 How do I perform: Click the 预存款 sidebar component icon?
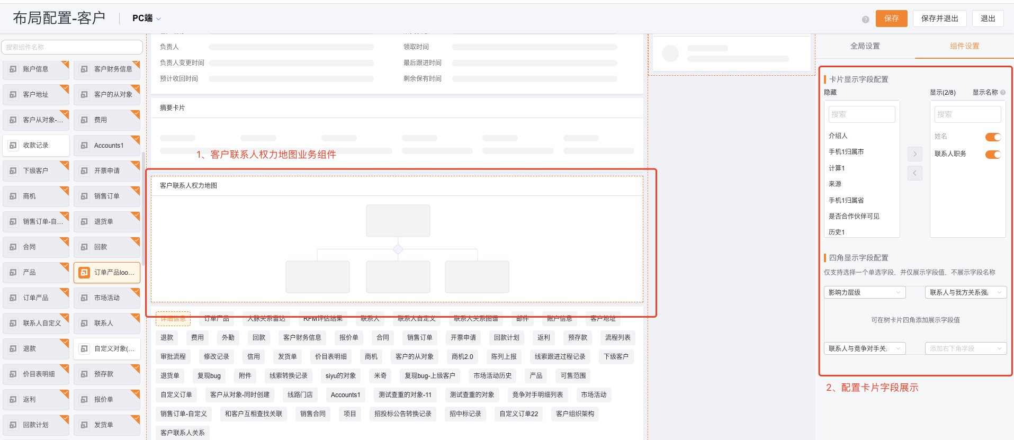pyautogui.click(x=84, y=374)
